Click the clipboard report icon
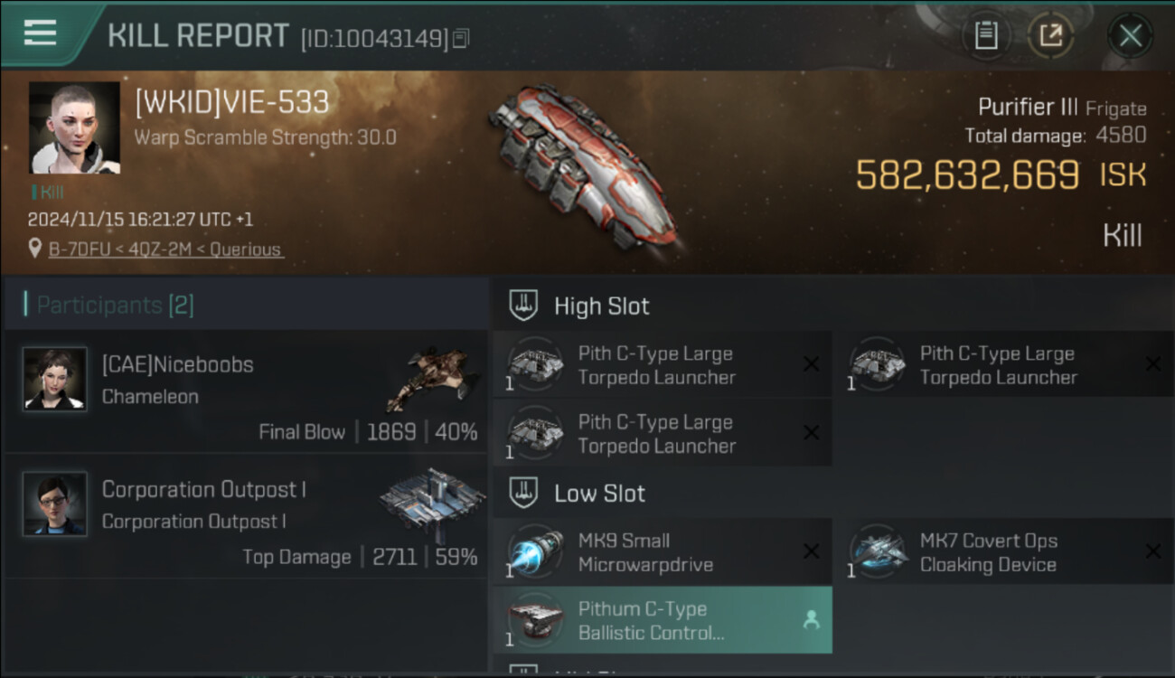This screenshot has width=1175, height=678. click(986, 36)
